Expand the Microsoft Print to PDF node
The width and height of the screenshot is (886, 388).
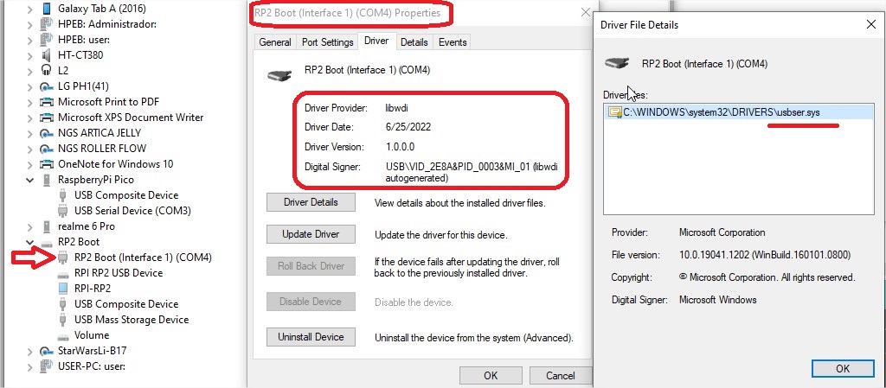30,102
